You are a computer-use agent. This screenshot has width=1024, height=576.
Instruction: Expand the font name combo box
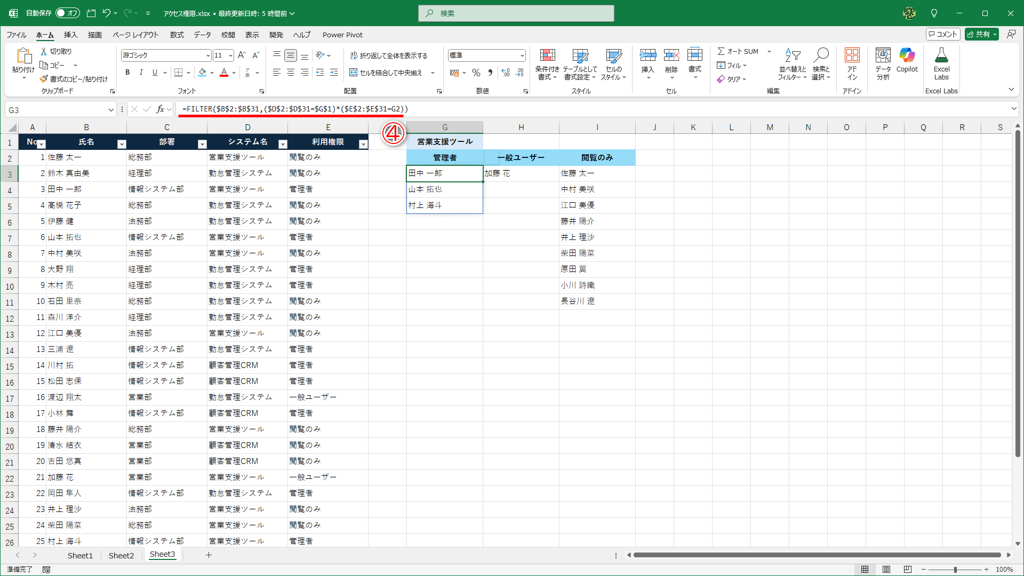208,55
